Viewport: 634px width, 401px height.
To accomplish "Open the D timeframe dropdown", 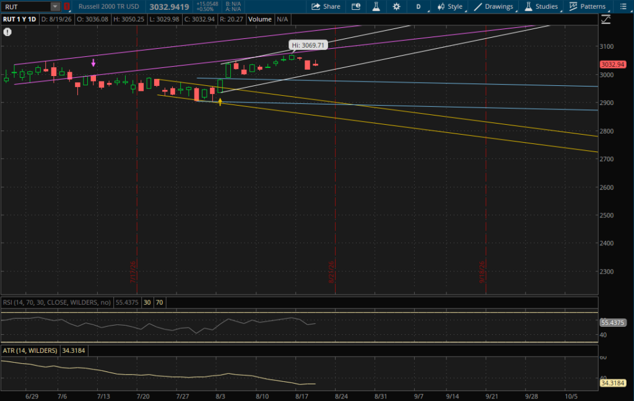I will [x=419, y=6].
